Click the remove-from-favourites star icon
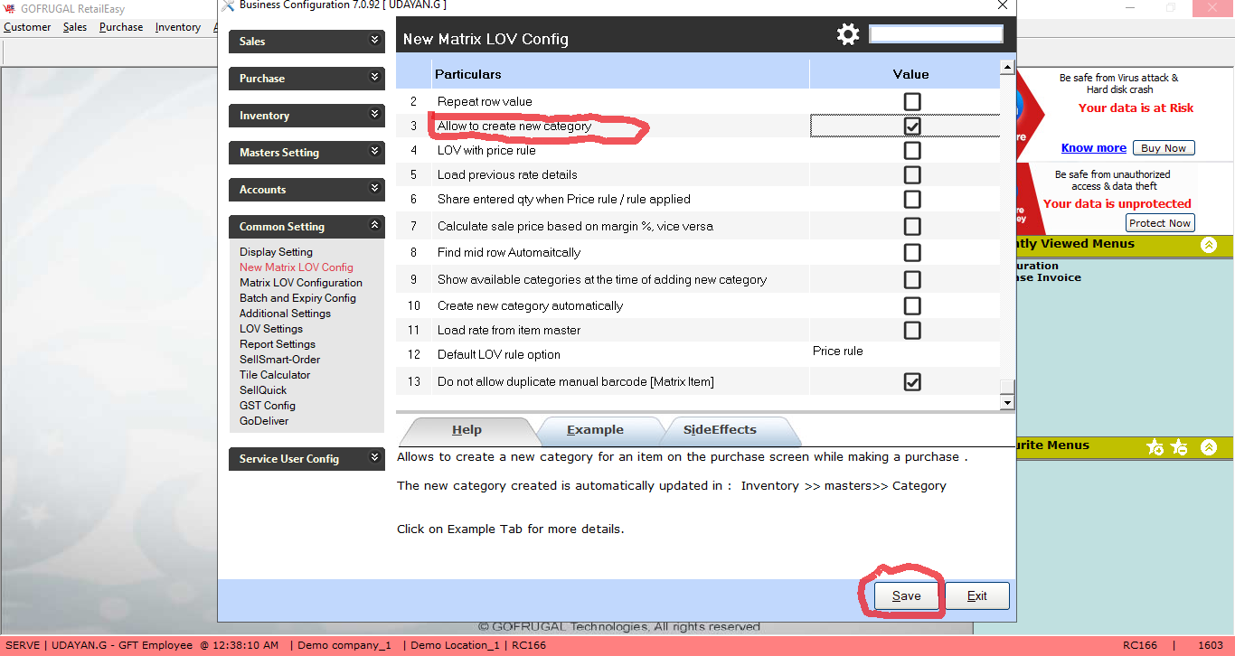The width and height of the screenshot is (1235, 656). coord(1179,446)
